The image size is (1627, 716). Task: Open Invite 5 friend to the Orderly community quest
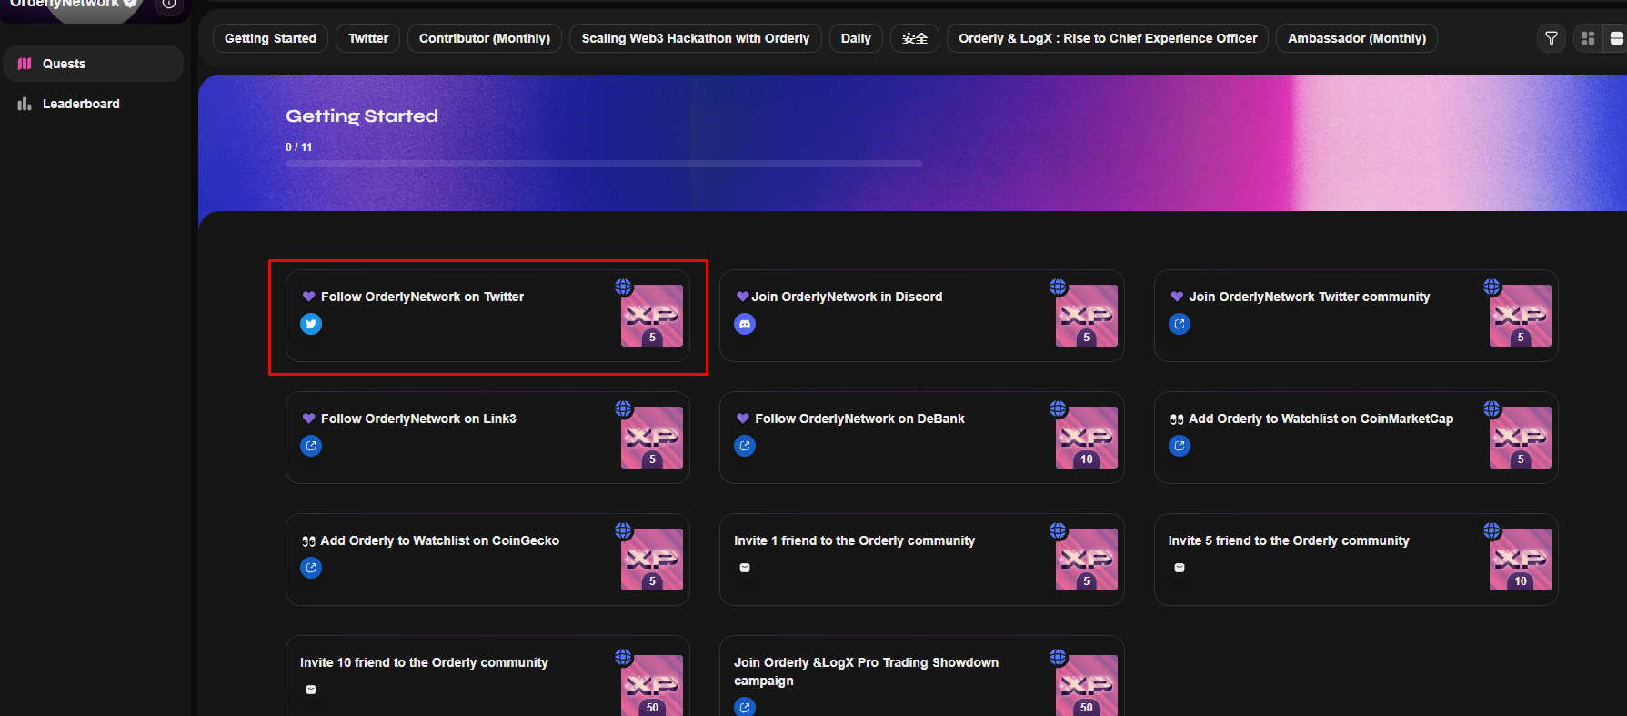click(x=1356, y=560)
